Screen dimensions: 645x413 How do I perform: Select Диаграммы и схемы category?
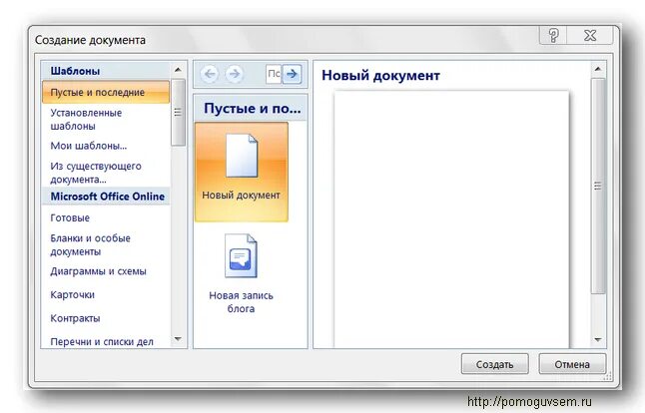point(98,271)
